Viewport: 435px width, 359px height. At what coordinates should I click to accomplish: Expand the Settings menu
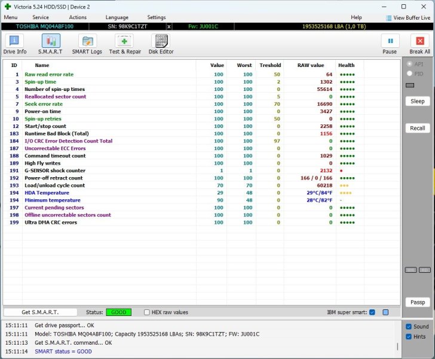pos(157,18)
